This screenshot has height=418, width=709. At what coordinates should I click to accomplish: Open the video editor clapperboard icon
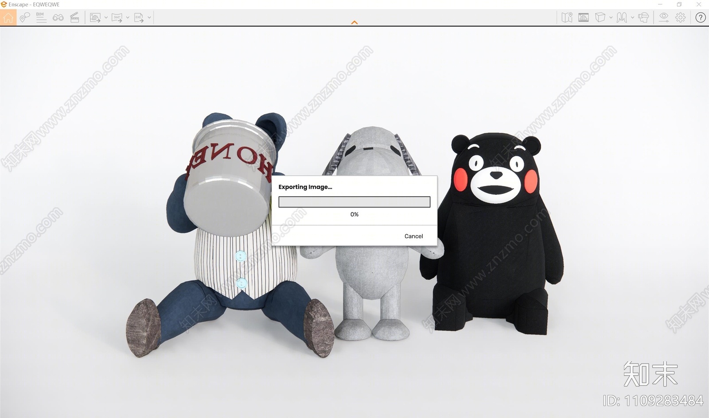tap(74, 18)
